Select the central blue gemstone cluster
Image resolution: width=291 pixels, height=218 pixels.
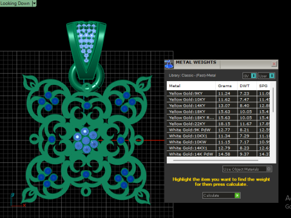point(85,140)
